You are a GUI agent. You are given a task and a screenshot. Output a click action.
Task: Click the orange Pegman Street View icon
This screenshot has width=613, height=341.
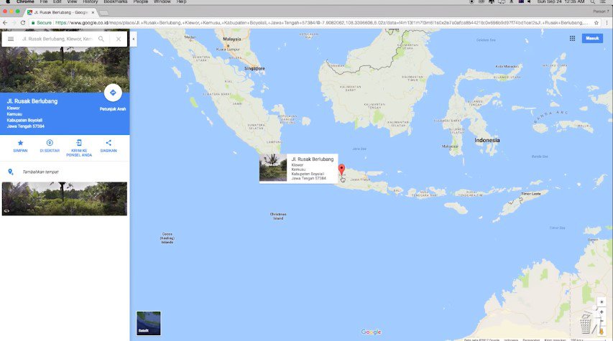[x=602, y=331]
